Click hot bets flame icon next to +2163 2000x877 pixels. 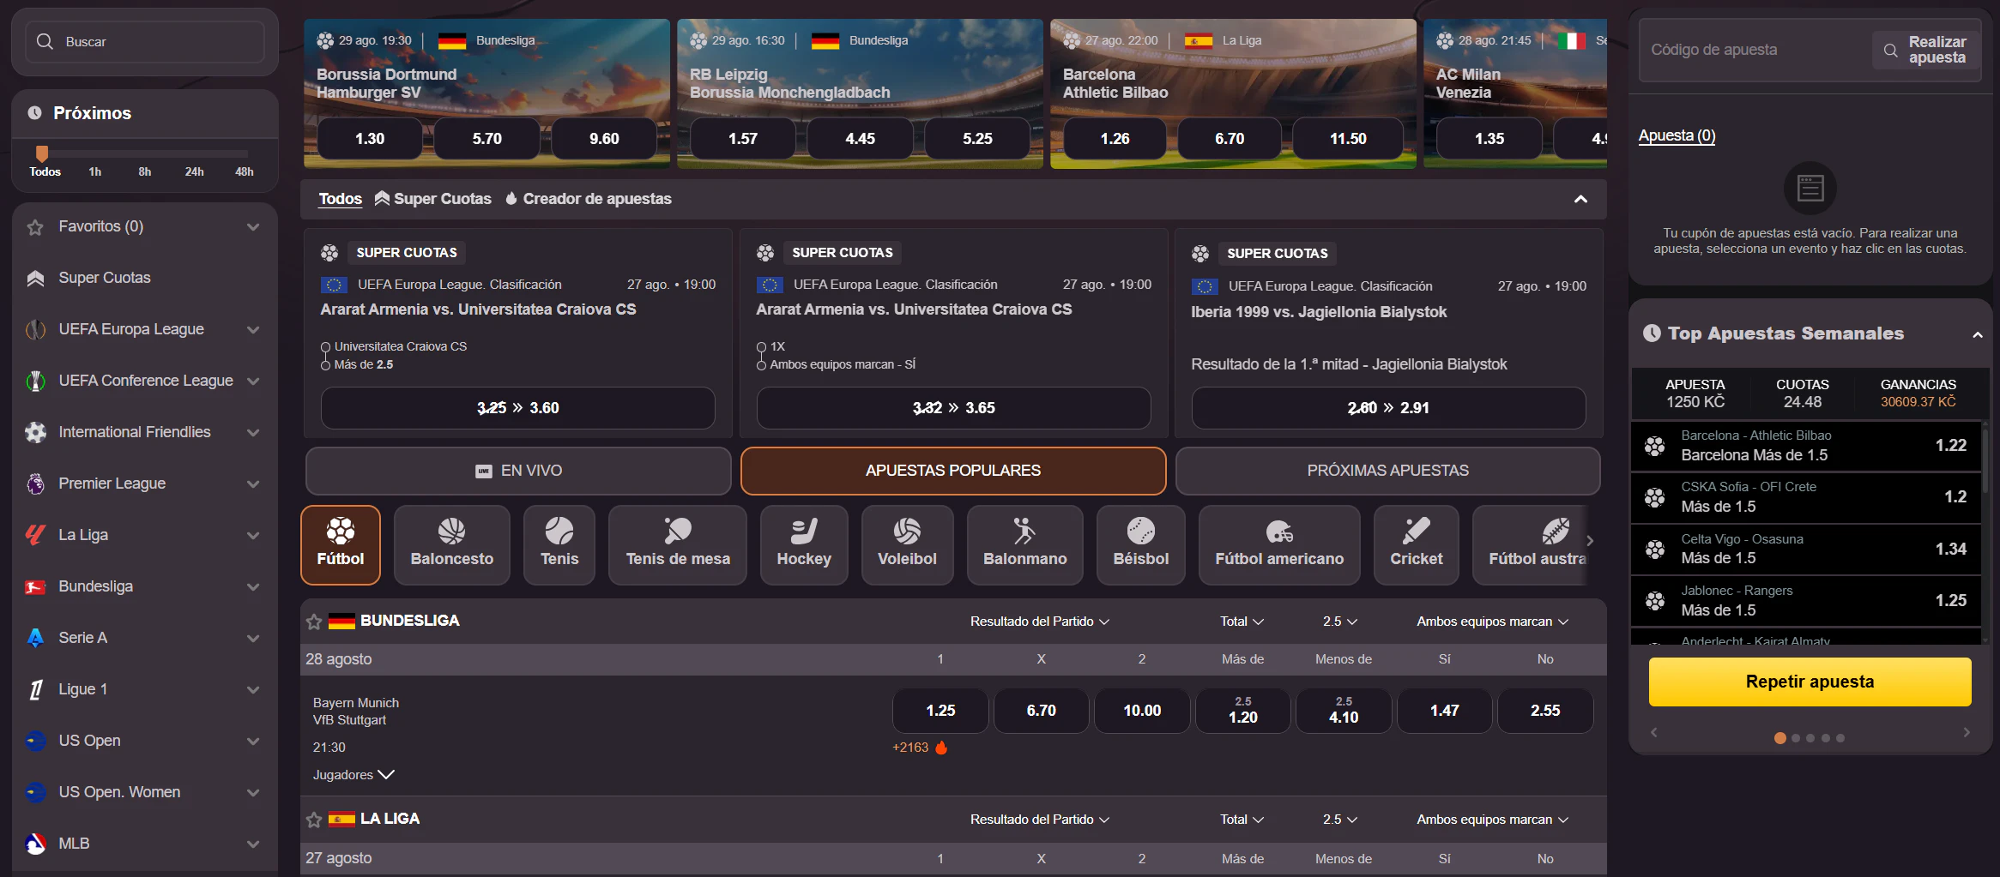[x=941, y=748]
